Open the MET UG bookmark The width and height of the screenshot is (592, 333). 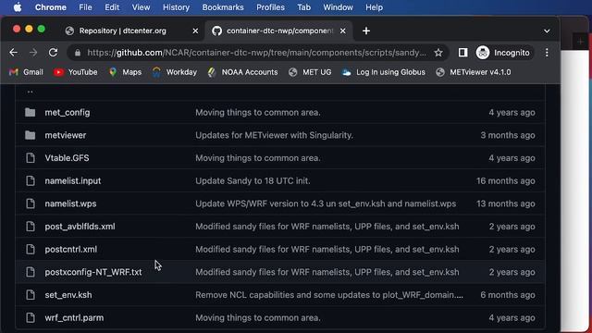[x=310, y=72]
